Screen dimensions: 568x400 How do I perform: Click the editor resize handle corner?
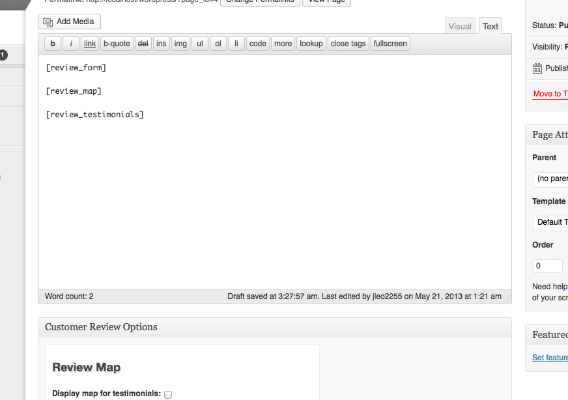point(507,299)
